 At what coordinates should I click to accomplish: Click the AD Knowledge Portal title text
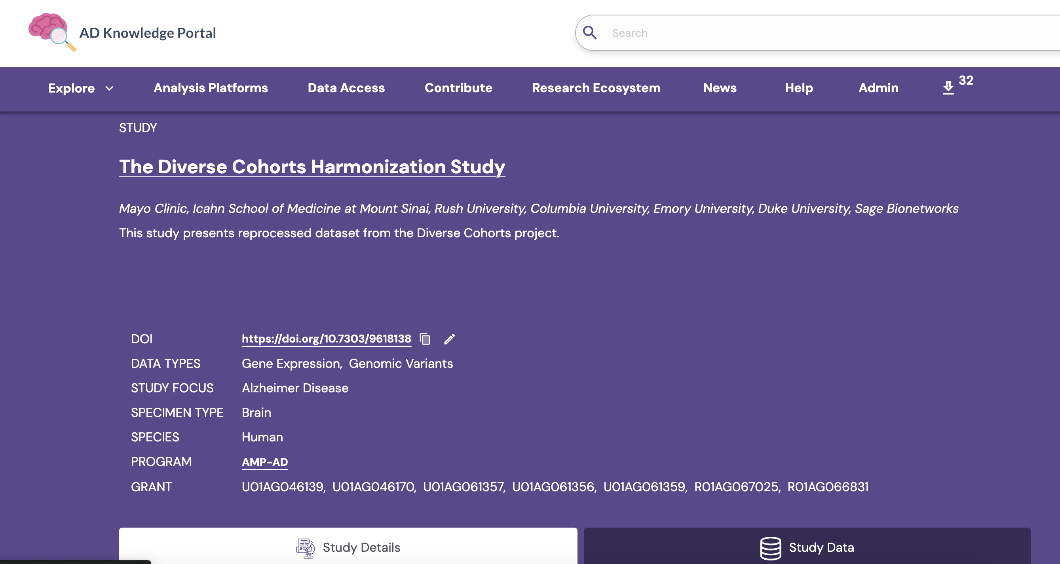pyautogui.click(x=147, y=33)
